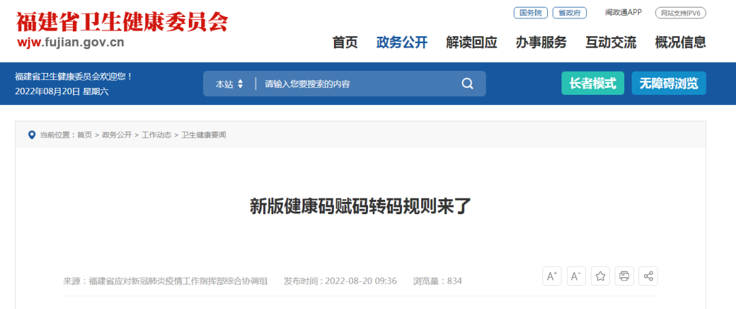The width and height of the screenshot is (736, 309).
Task: Increase font size with A+ icon
Action: pyautogui.click(x=552, y=276)
